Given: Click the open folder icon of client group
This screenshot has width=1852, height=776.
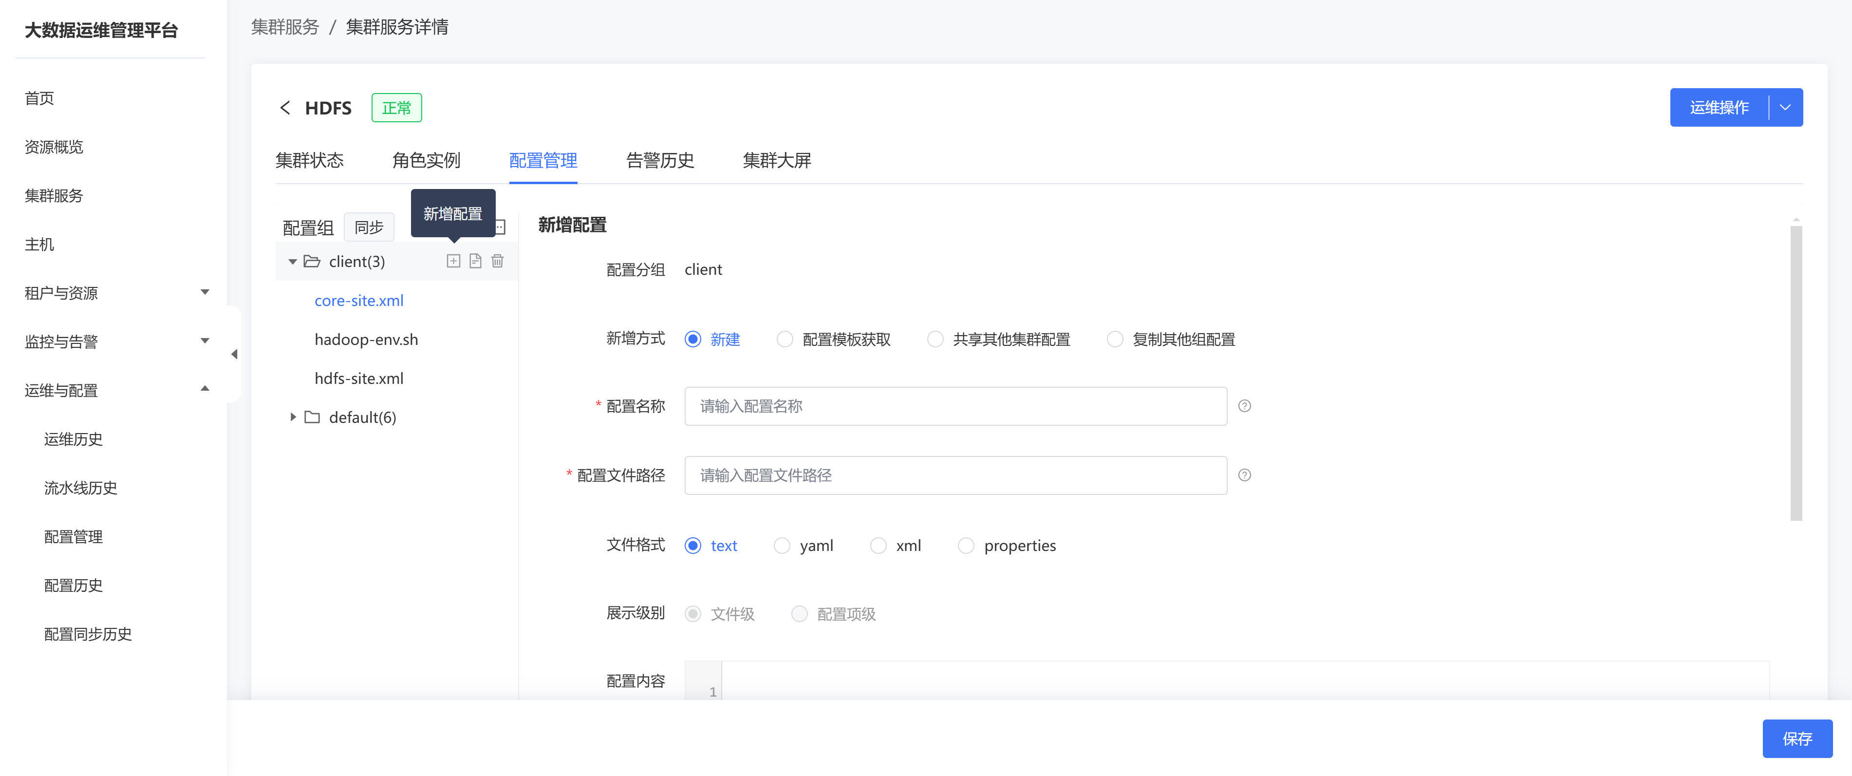Looking at the screenshot, I should (312, 261).
